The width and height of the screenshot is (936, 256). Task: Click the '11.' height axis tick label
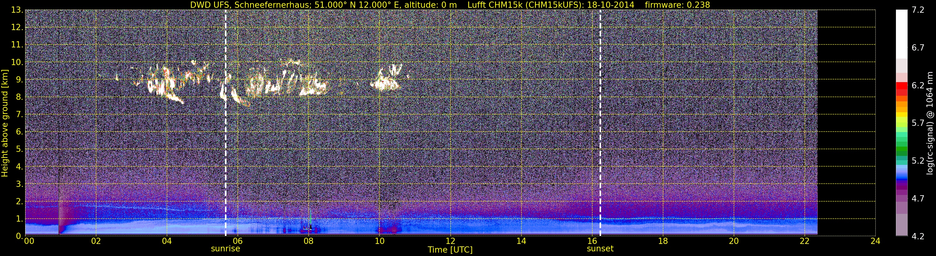[17, 45]
